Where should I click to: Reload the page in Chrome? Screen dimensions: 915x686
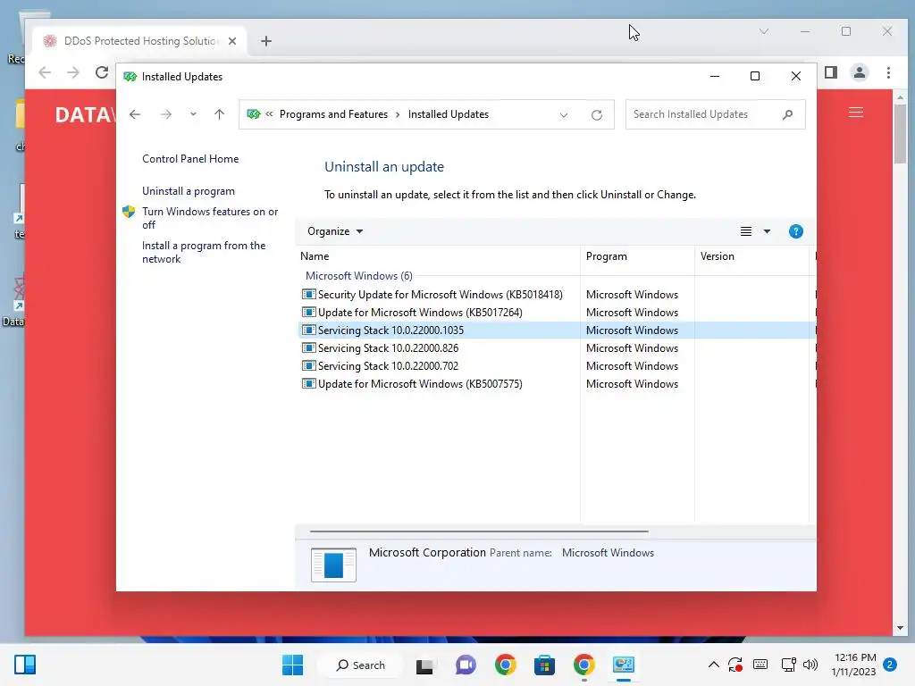102,72
